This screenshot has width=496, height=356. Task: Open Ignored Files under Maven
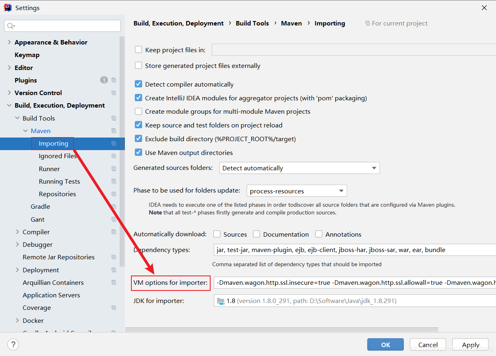point(58,156)
